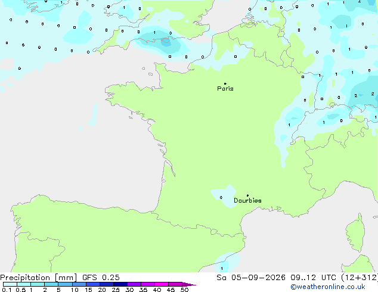Click the '0' value west of Dourbies
Image resolution: width=378 pixels, height=292 pixels.
pyautogui.click(x=221, y=198)
